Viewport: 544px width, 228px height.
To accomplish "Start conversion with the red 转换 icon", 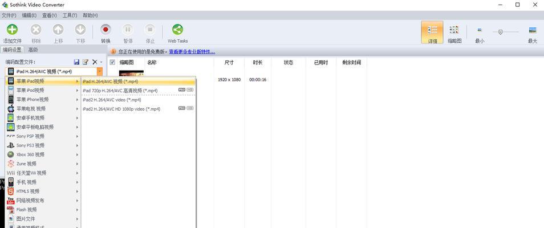I will 106,30.
